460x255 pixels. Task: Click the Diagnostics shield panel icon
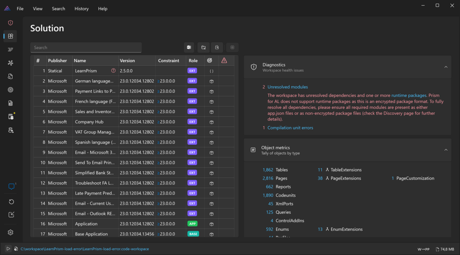[254, 67]
